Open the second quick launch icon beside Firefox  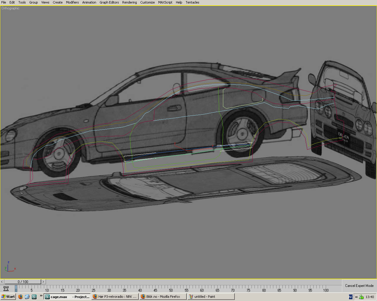[x=27, y=297]
